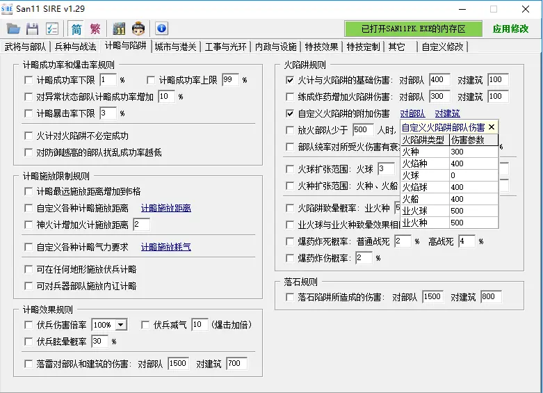The image size is (543, 393).
Task: Click 火陷阱类型 column header
Action: [425, 140]
